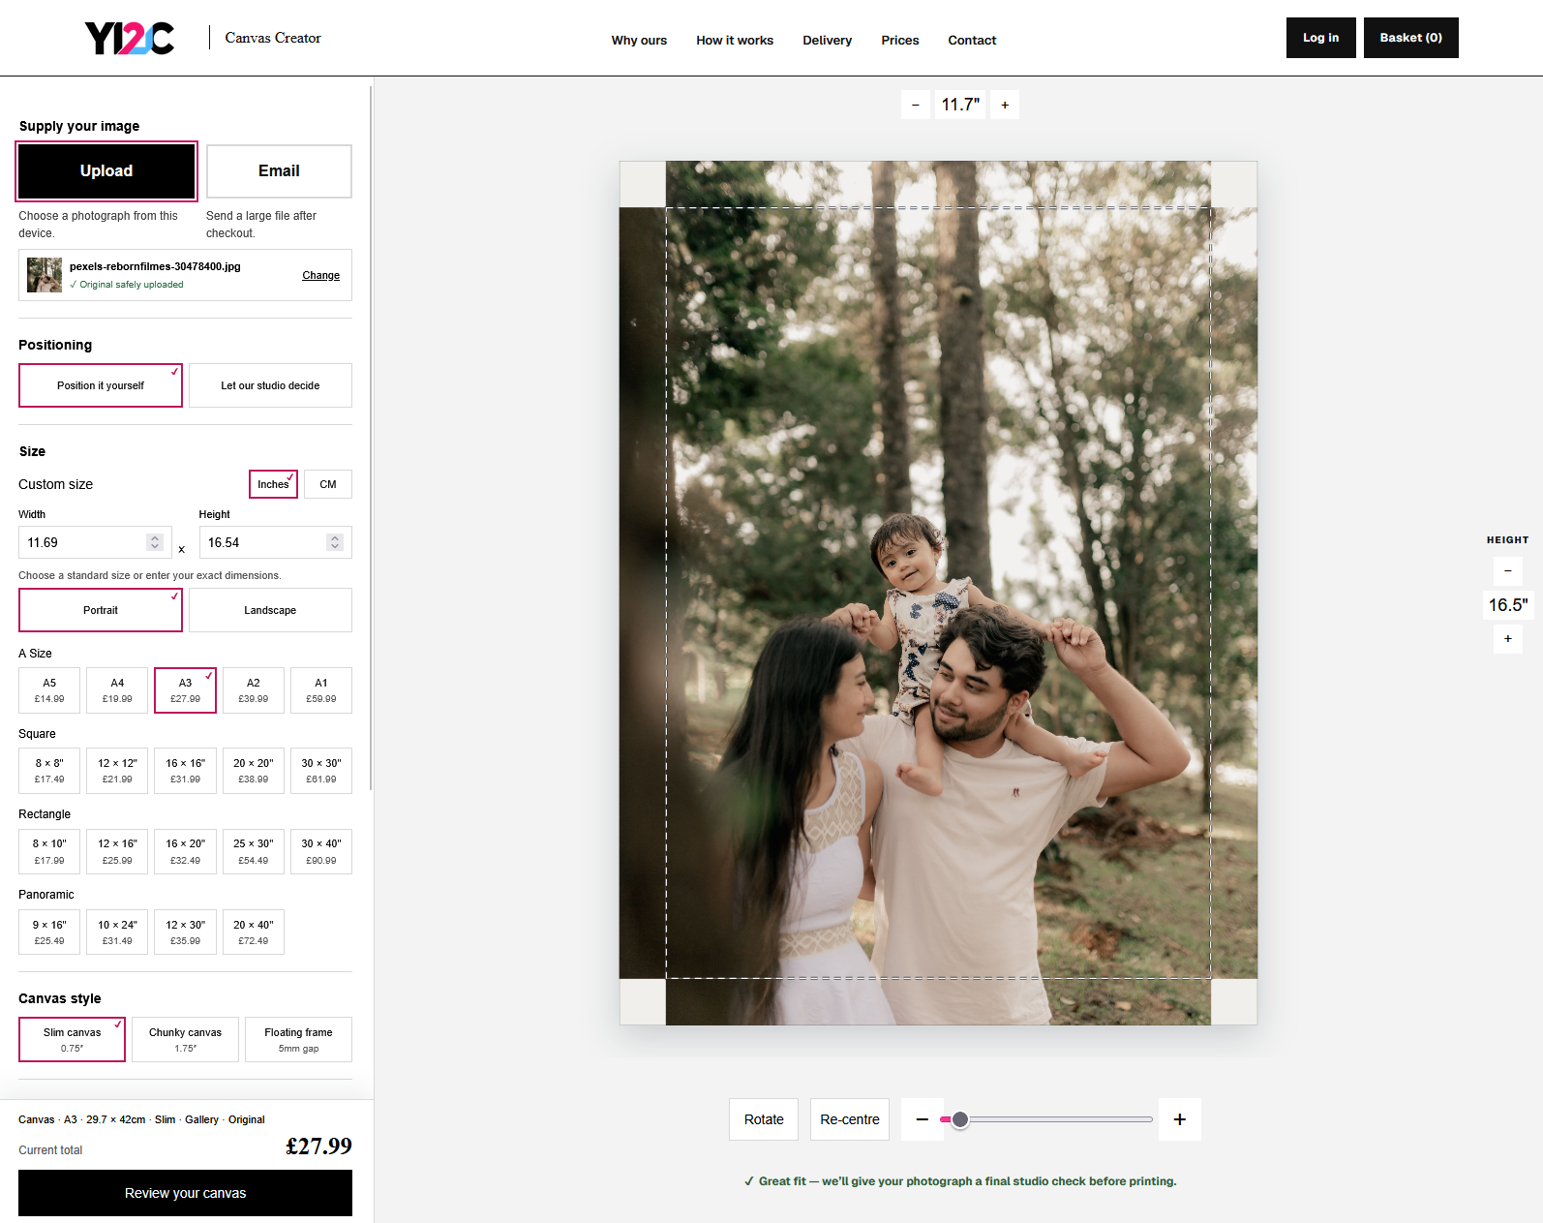Select A2 size £39.99

[254, 690]
